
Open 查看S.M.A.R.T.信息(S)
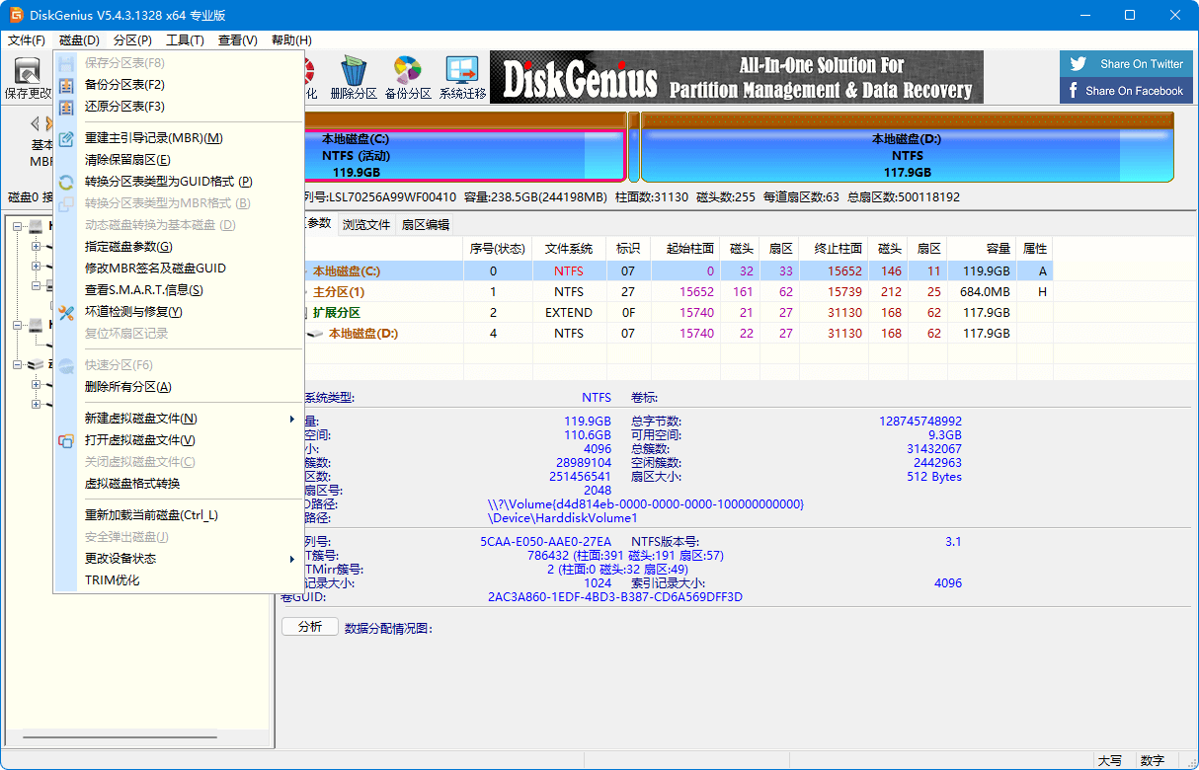[x=178, y=290]
